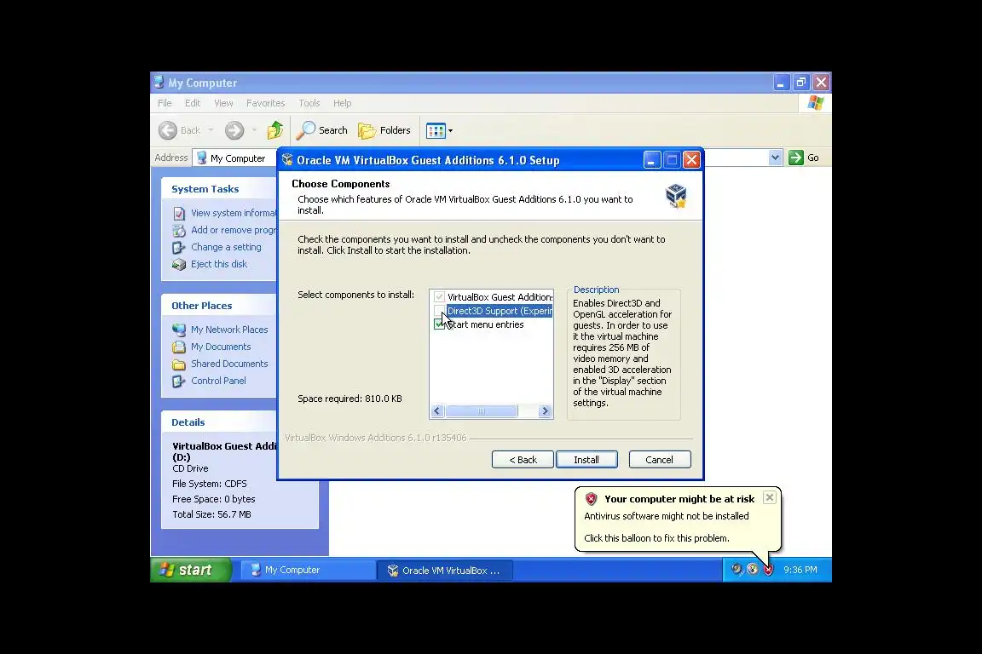Click the Up folder icon in toolbar

275,130
